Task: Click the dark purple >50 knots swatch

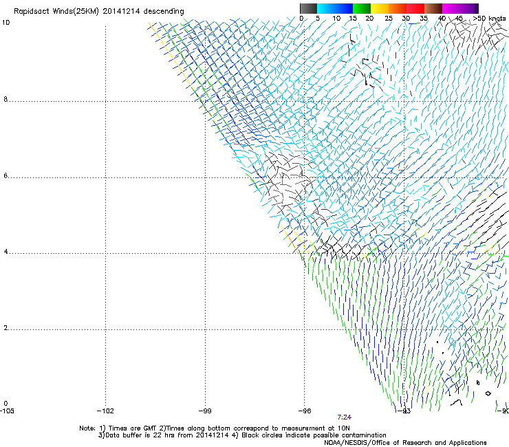Action: [x=477, y=8]
